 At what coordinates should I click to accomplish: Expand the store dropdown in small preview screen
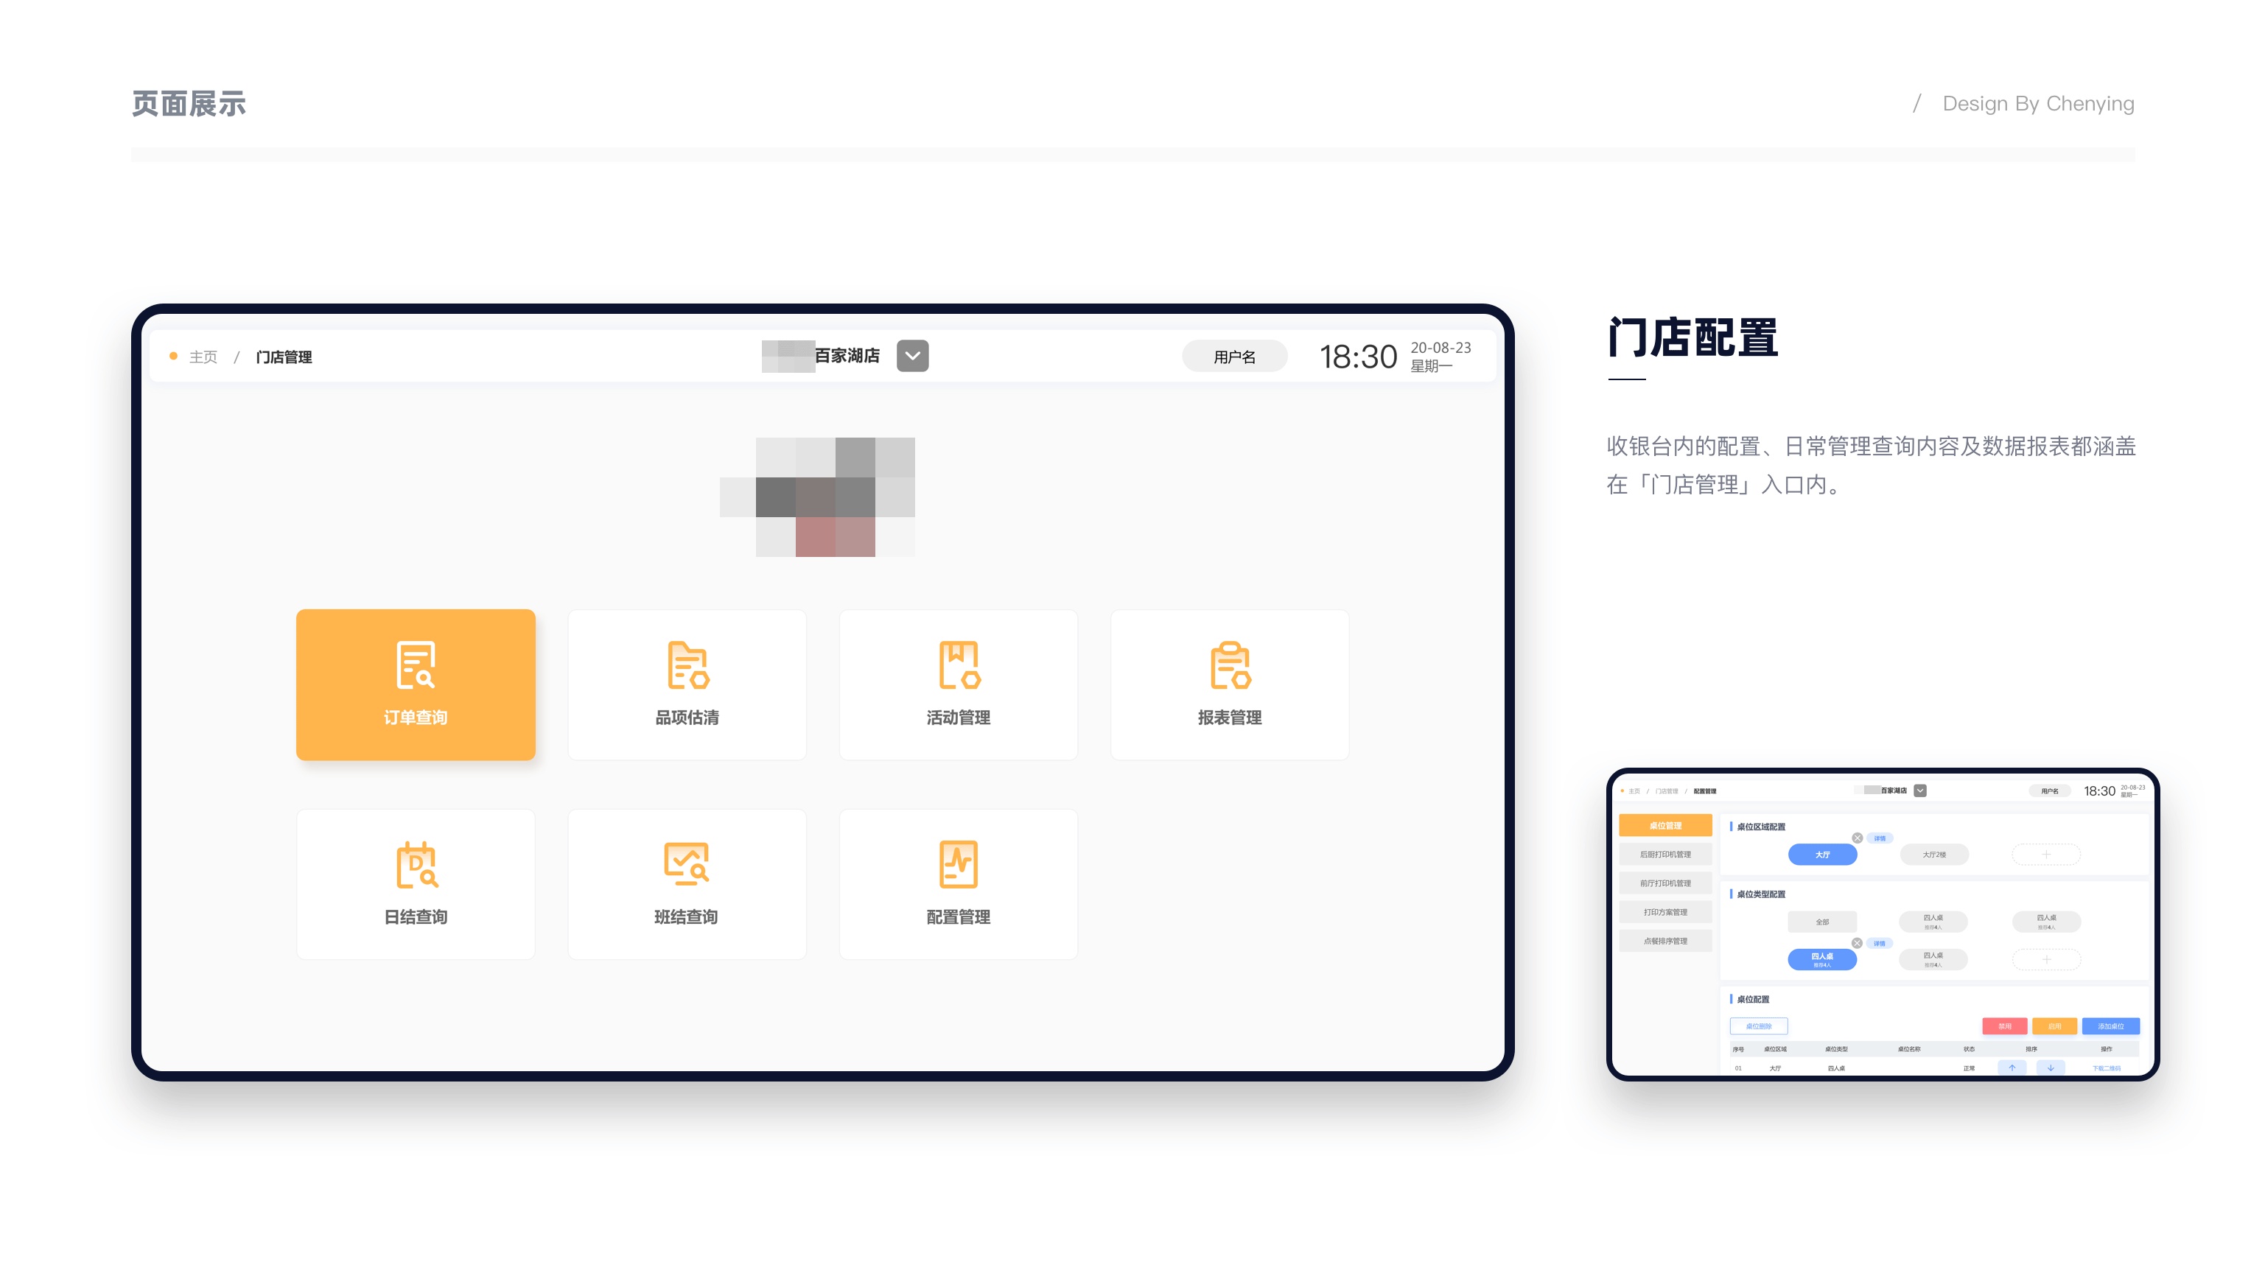click(x=1919, y=790)
